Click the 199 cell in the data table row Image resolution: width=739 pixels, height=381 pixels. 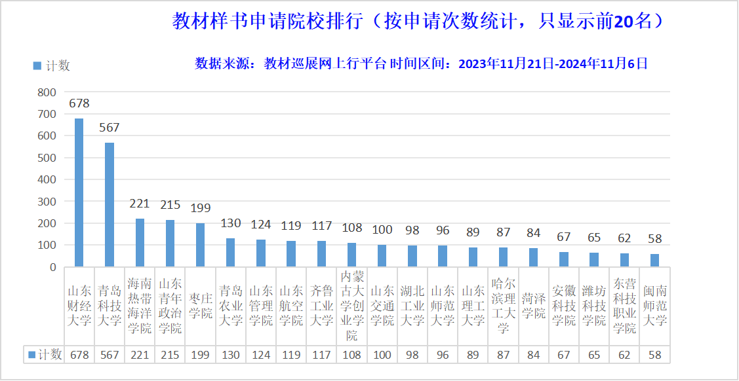tap(200, 354)
